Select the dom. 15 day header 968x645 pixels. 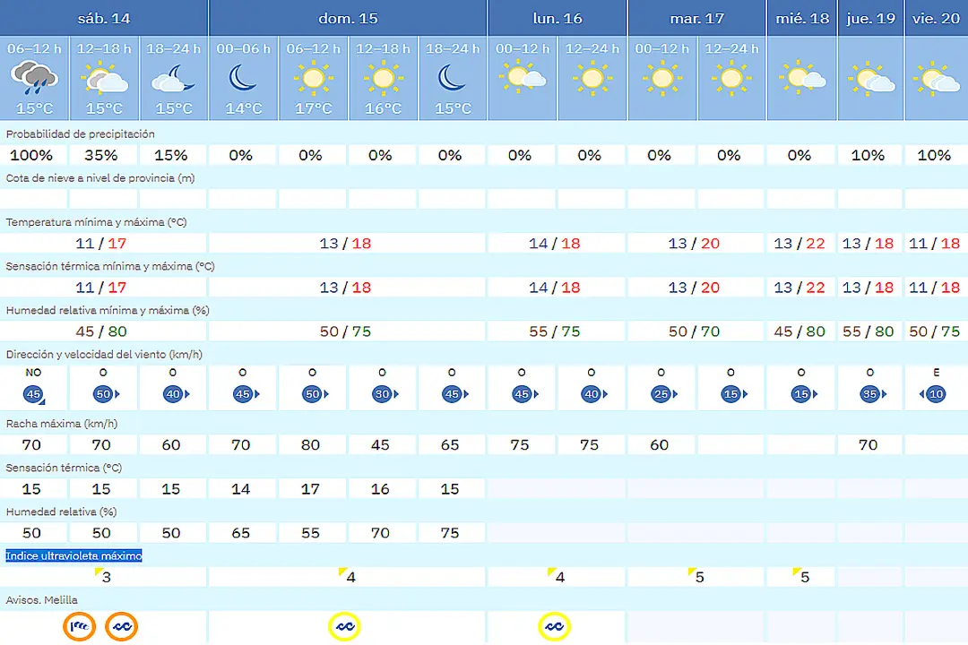point(348,18)
